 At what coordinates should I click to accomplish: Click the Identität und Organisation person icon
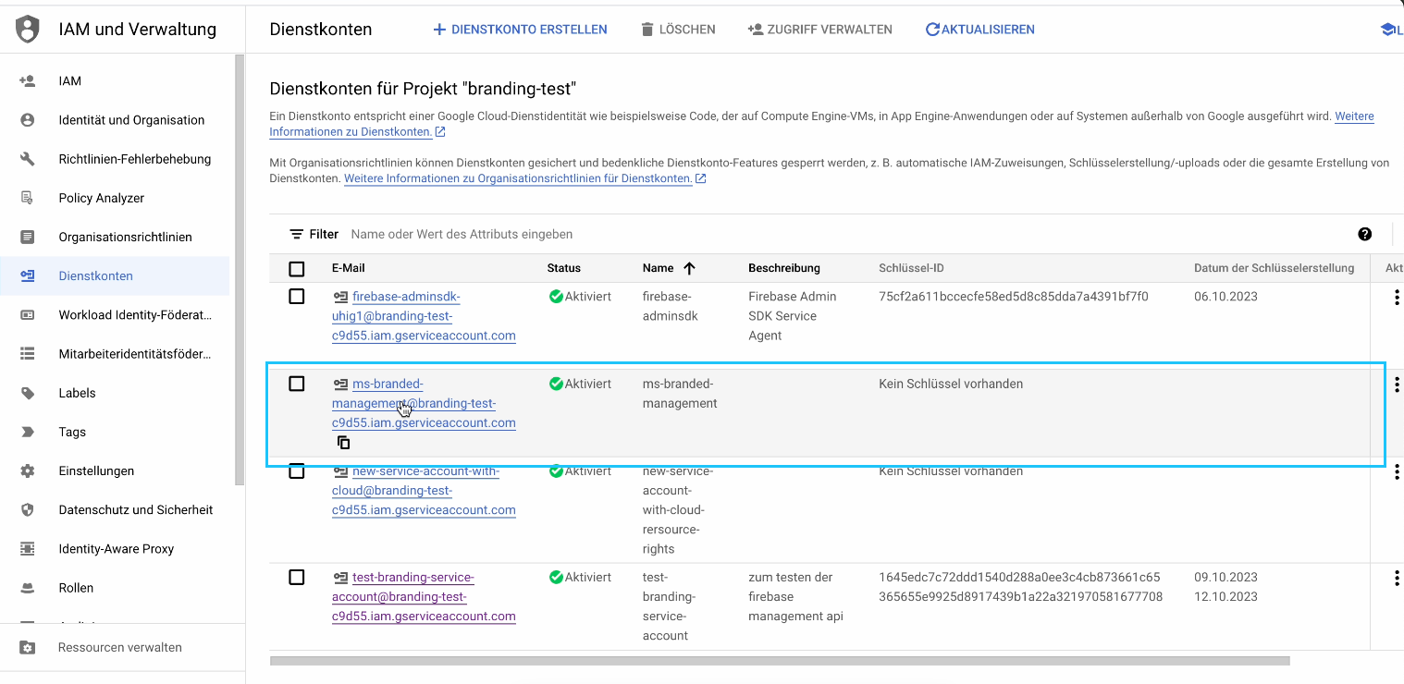28,120
